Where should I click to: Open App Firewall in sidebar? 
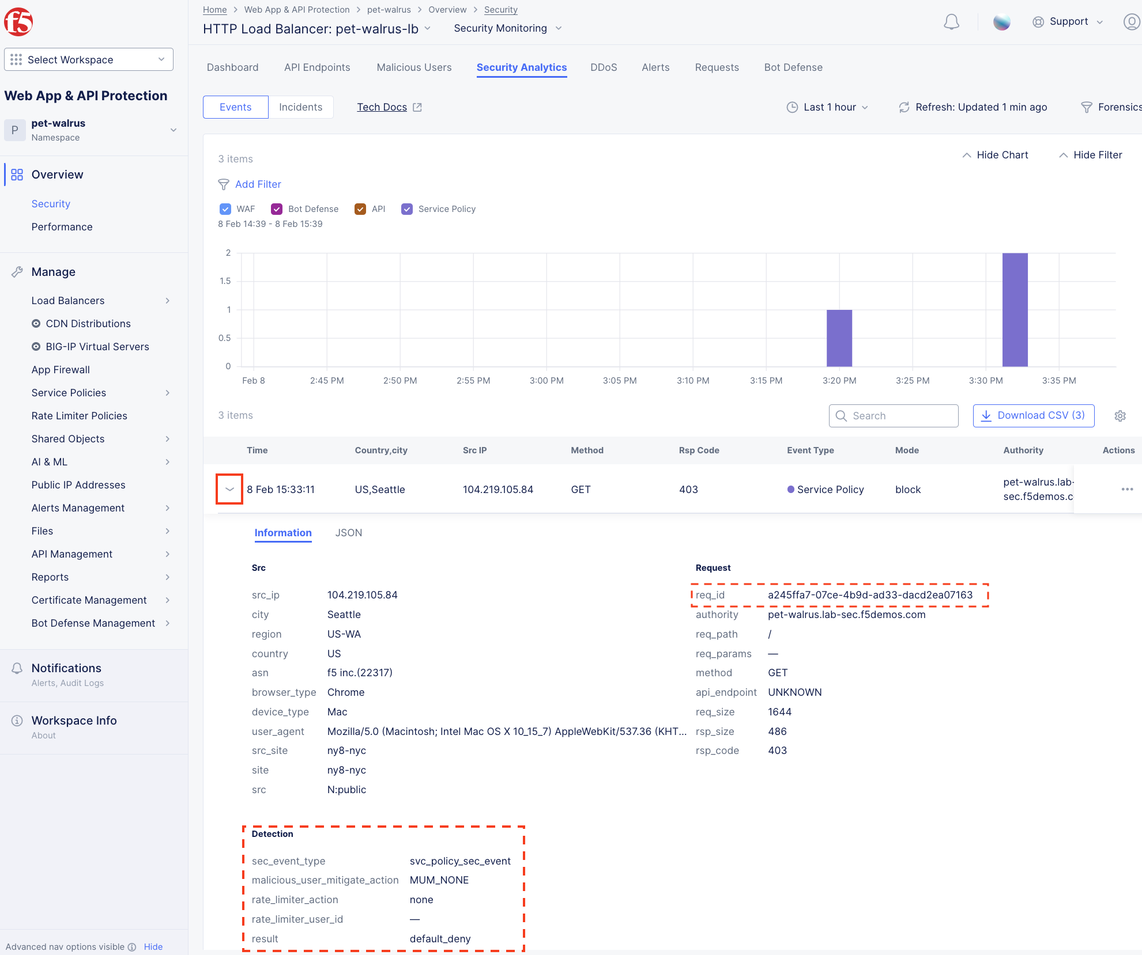click(61, 370)
